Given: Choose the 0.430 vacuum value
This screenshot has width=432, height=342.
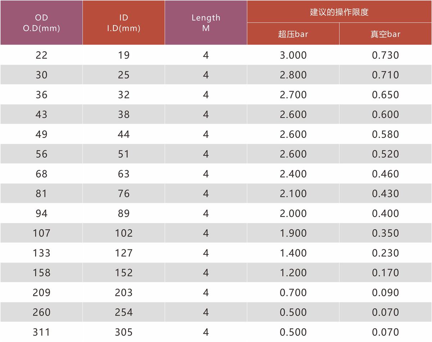Looking at the screenshot, I should click(x=386, y=194).
